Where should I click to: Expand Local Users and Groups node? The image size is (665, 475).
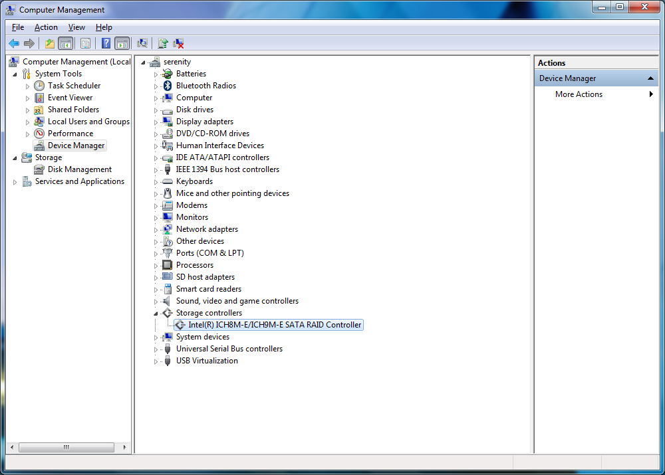point(27,122)
